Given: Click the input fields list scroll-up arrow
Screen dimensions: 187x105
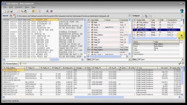Looking at the screenshot, I should click(x=130, y=20).
